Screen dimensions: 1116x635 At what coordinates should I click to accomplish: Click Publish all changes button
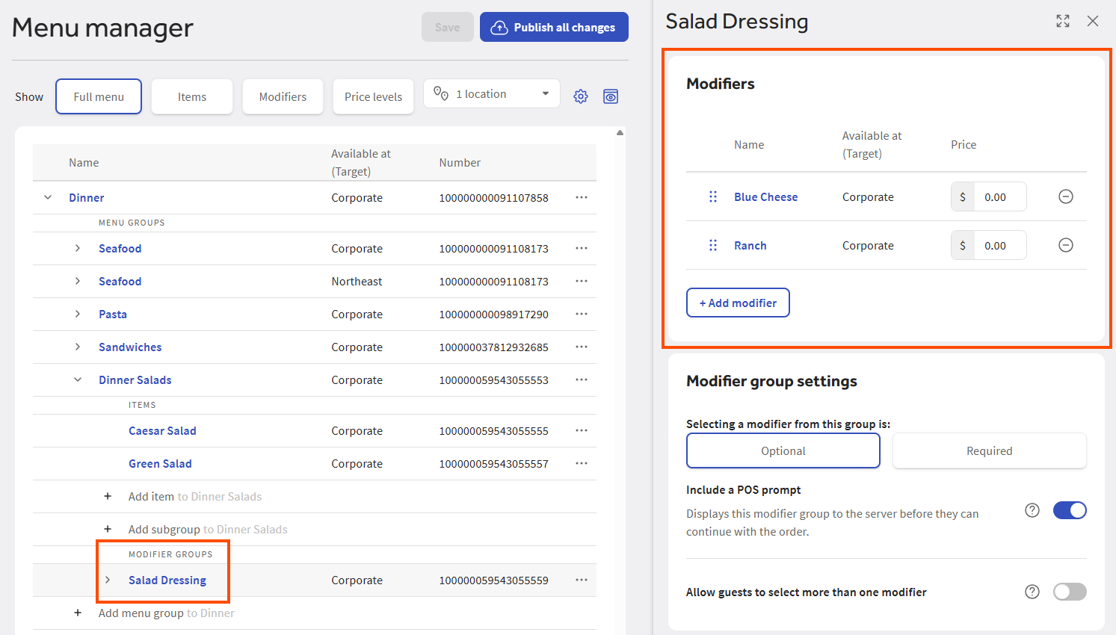tap(554, 28)
